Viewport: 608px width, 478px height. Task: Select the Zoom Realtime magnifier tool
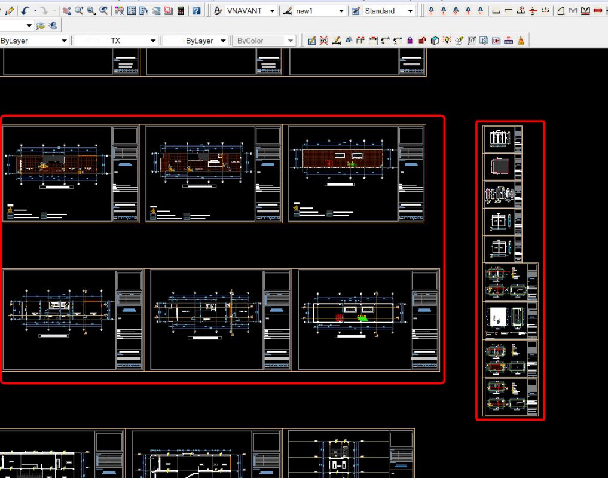tap(79, 11)
